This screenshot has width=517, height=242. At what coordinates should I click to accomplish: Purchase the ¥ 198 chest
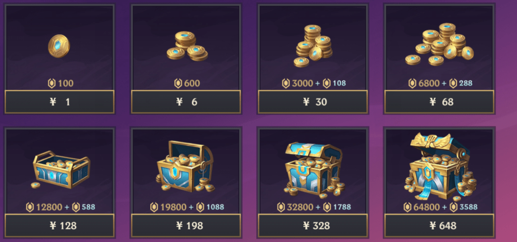(186, 225)
